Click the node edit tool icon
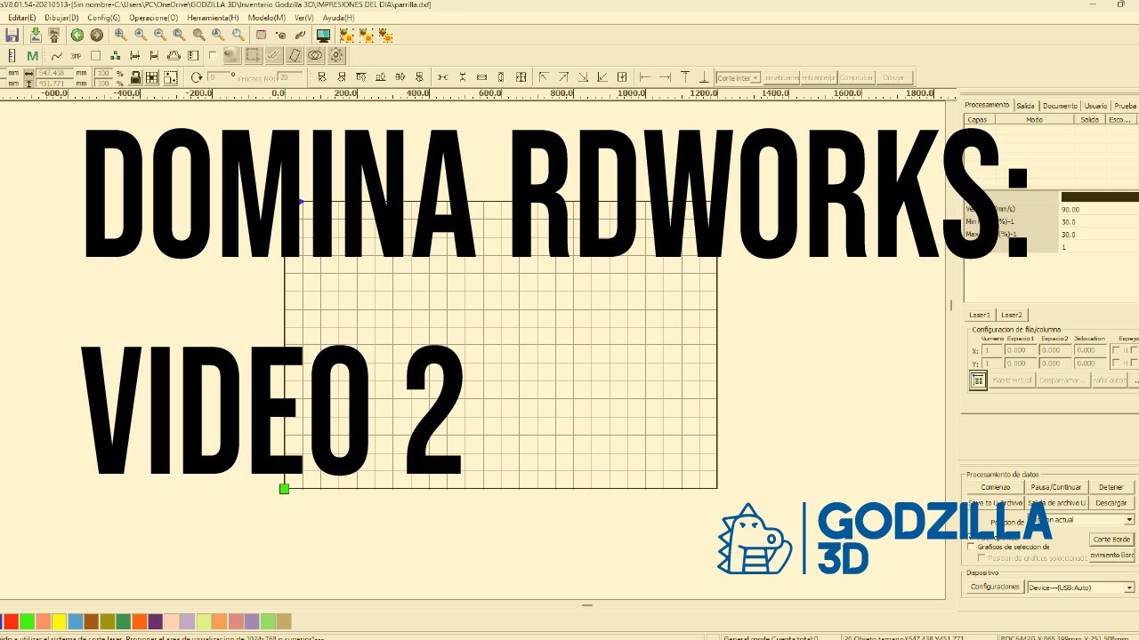 point(115,56)
